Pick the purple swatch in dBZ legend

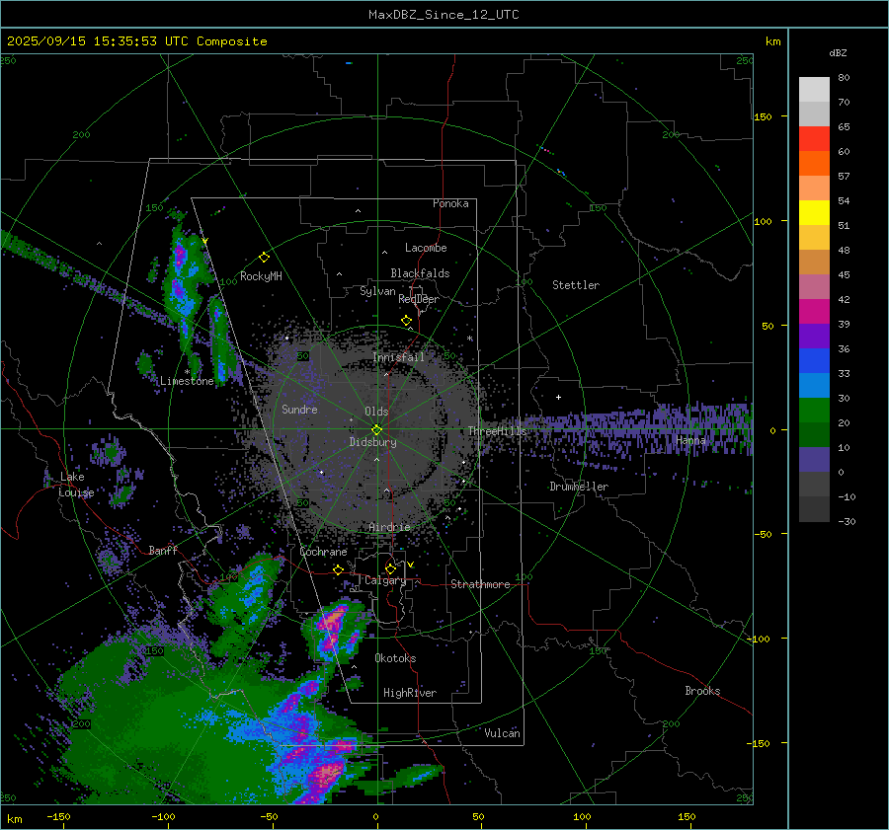[814, 337]
